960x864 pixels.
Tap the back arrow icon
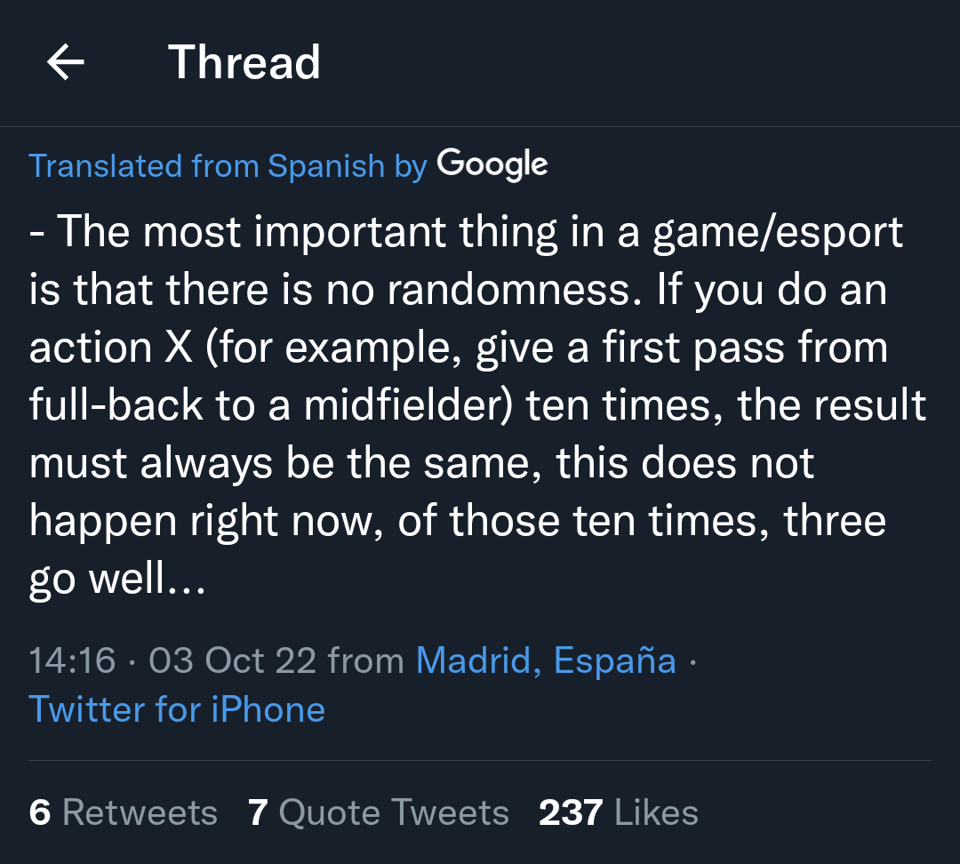click(x=65, y=63)
